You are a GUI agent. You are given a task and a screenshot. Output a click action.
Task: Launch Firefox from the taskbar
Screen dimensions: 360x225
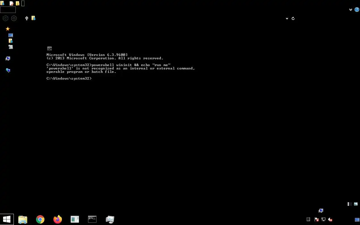58,219
